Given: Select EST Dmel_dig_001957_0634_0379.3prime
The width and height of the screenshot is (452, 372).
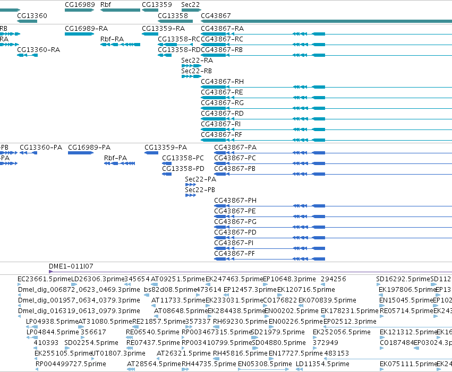Looking at the screenshot, I should tap(79, 300).
